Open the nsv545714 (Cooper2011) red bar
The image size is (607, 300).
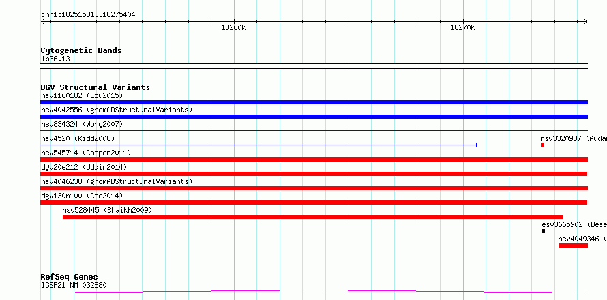point(314,160)
